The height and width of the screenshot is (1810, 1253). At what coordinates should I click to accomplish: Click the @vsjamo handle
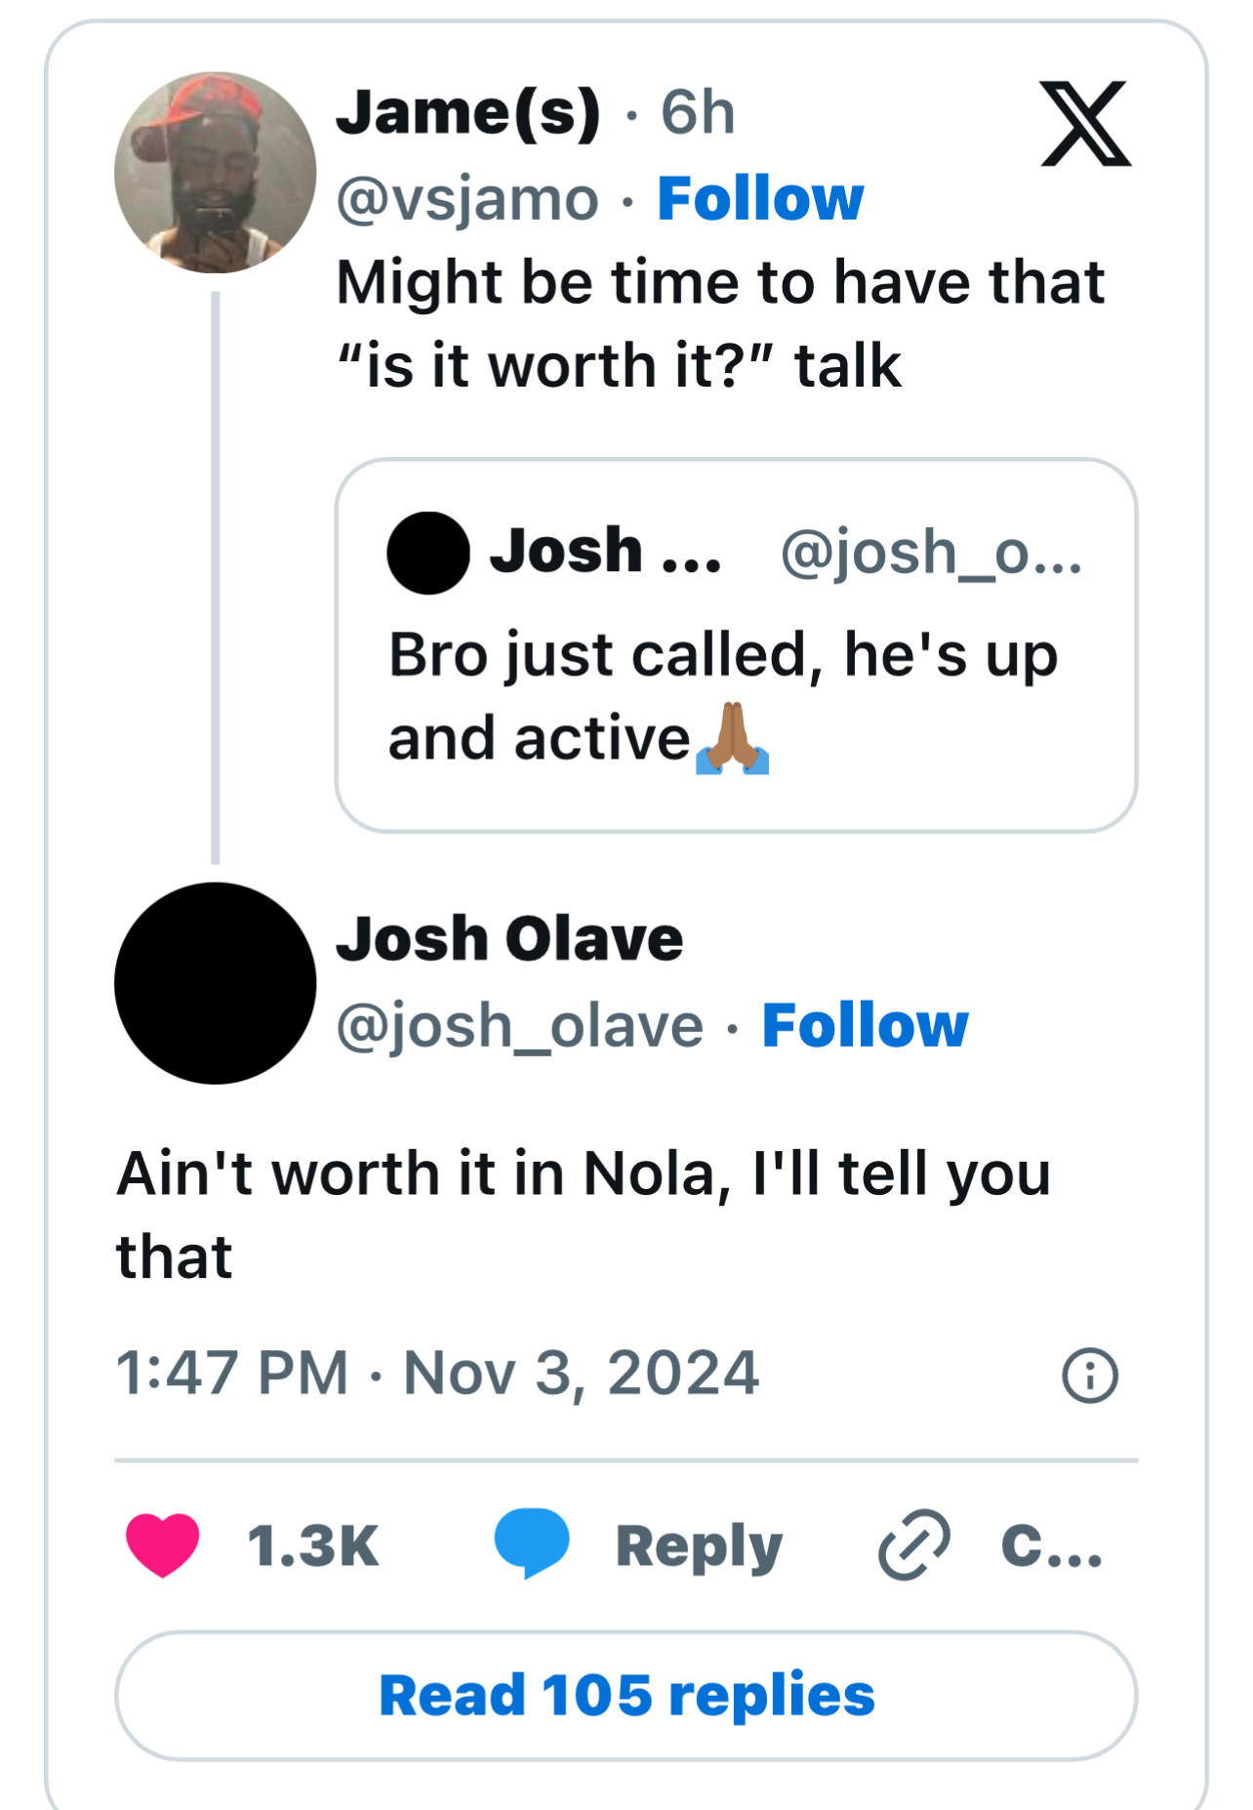[467, 199]
